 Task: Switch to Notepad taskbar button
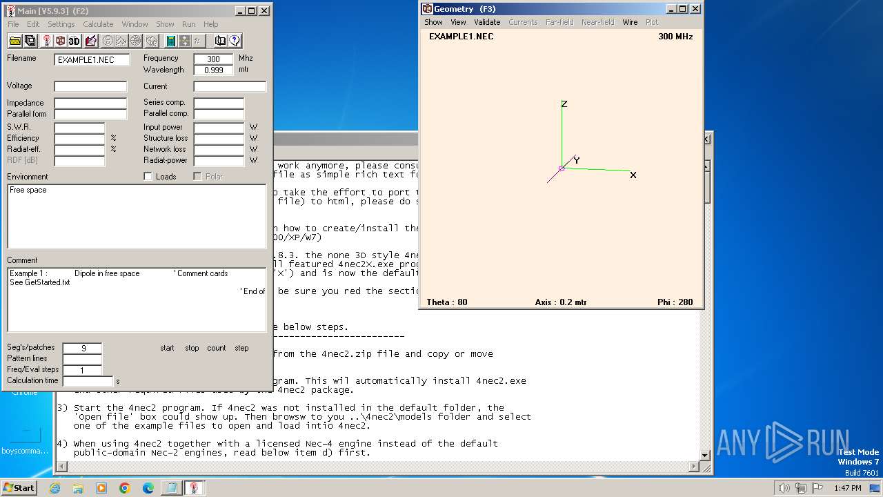[x=171, y=488]
